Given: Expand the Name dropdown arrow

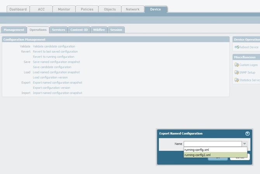Looking at the screenshot, I should pos(244,144).
